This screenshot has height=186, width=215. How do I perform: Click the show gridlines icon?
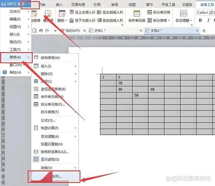(x=36, y=159)
